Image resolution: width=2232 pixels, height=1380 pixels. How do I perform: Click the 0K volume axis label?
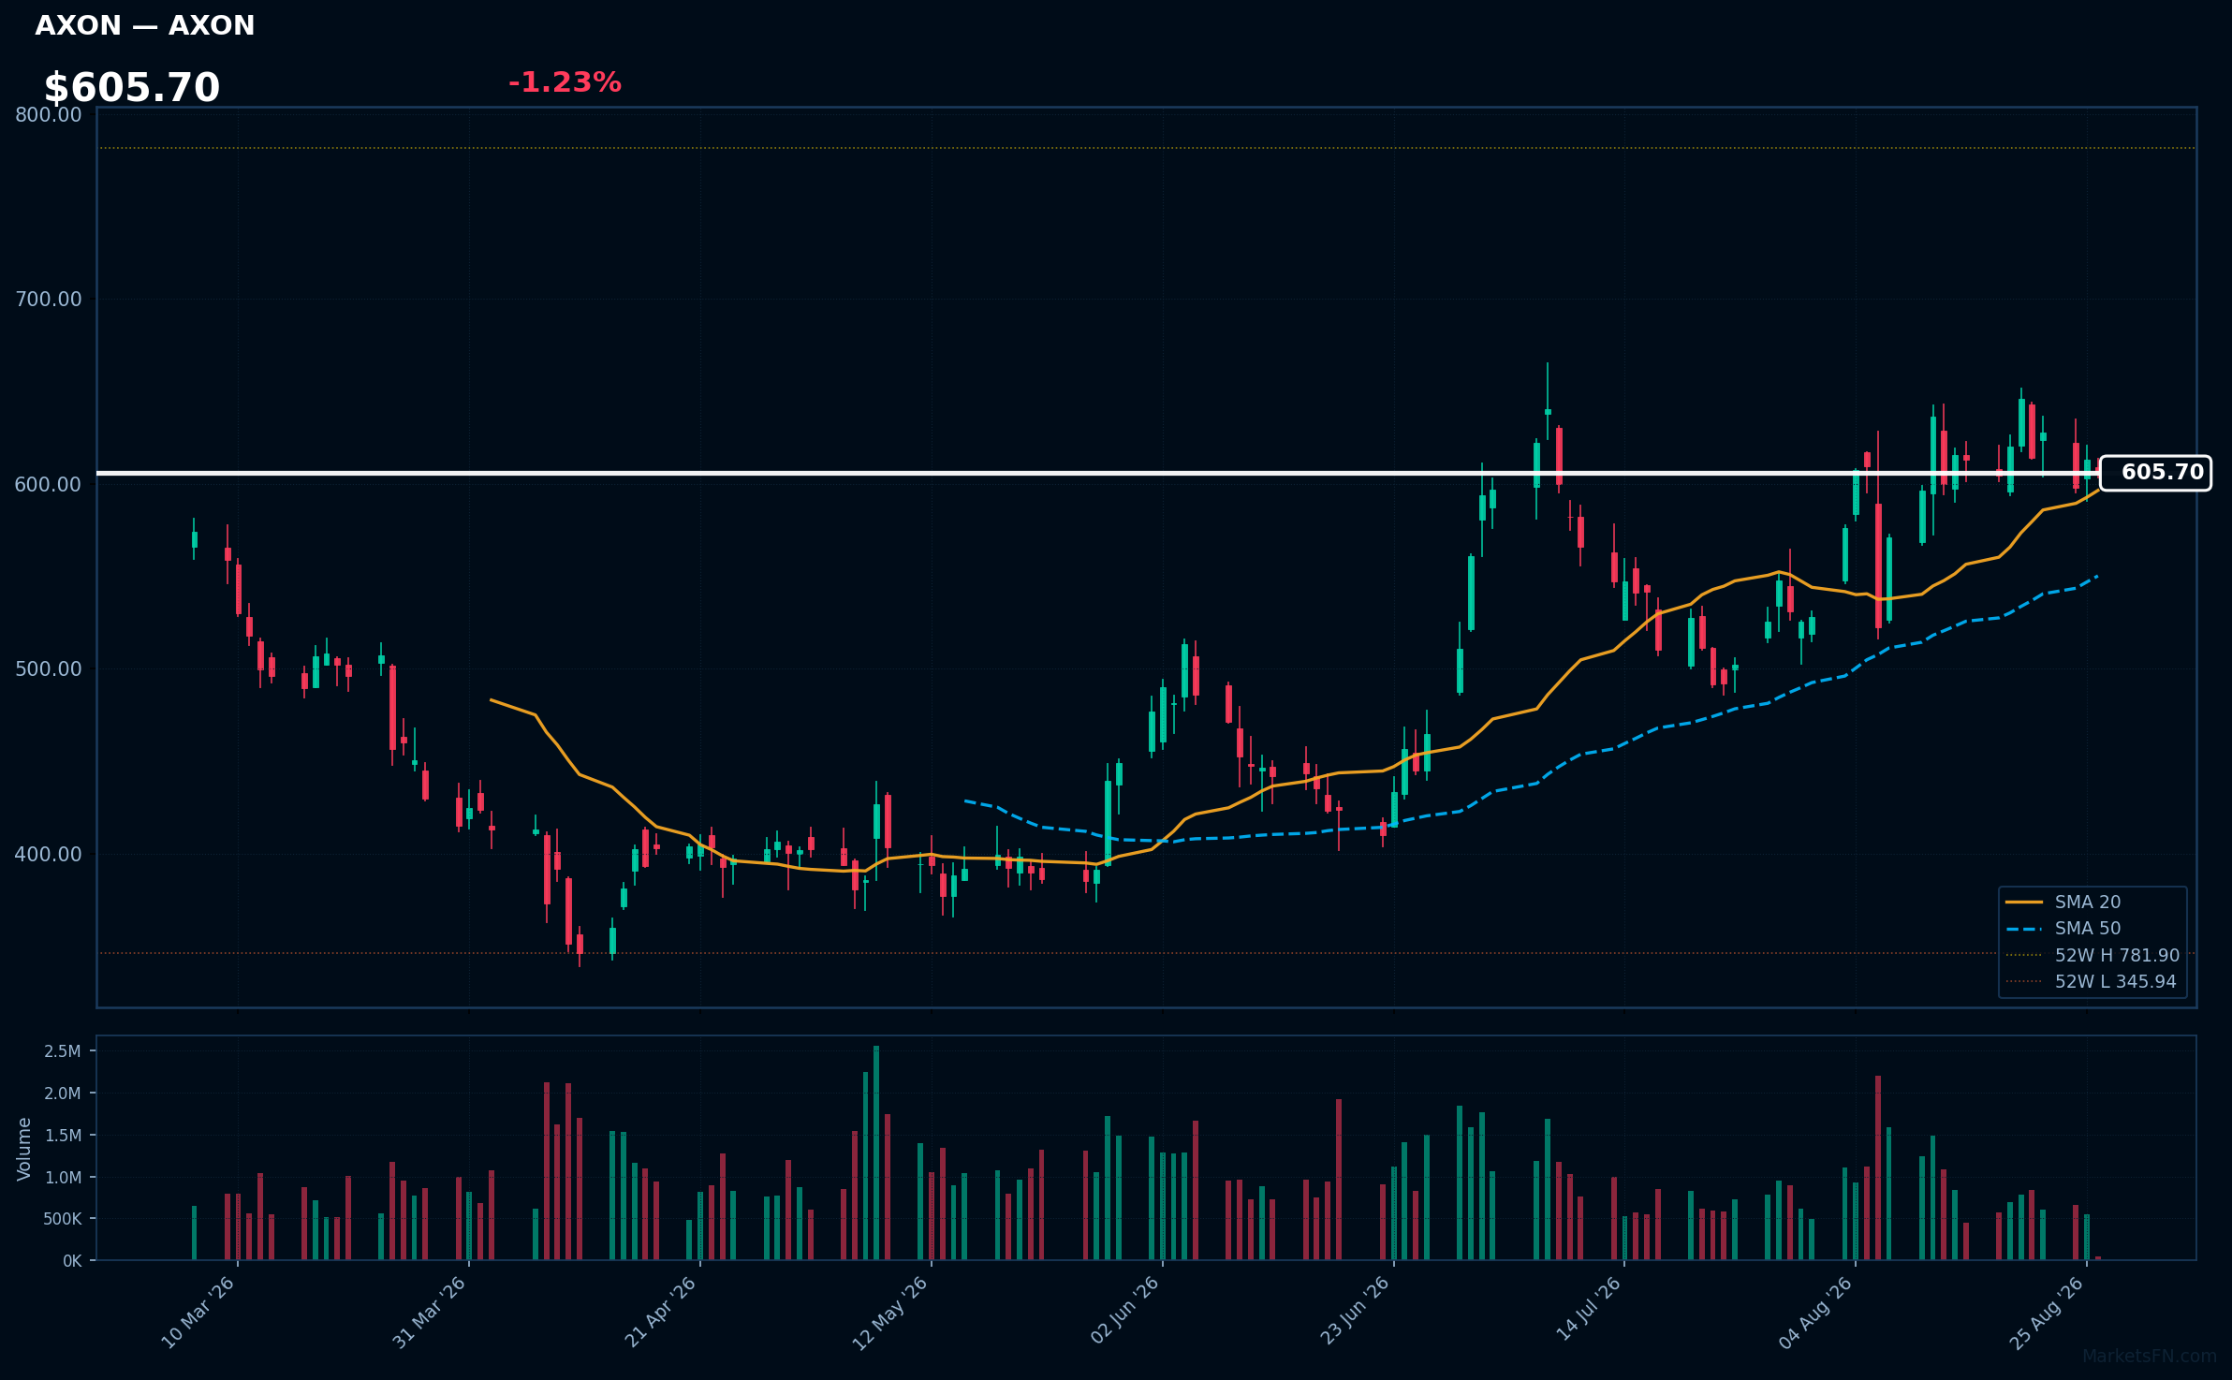[x=72, y=1261]
